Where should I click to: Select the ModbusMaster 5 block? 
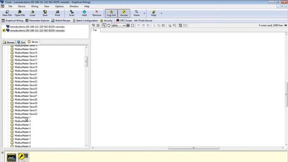click(x=21, y=132)
